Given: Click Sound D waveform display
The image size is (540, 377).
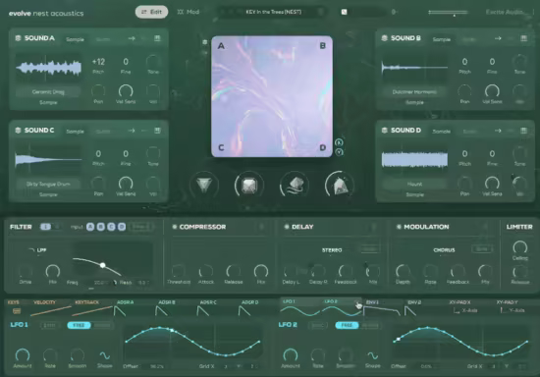Looking at the screenshot, I should coord(414,159).
